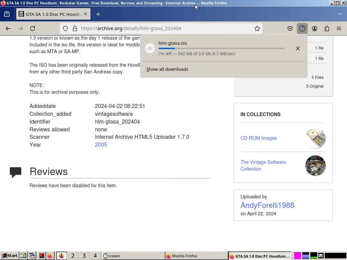View site security padlock info

pyautogui.click(x=75, y=28)
